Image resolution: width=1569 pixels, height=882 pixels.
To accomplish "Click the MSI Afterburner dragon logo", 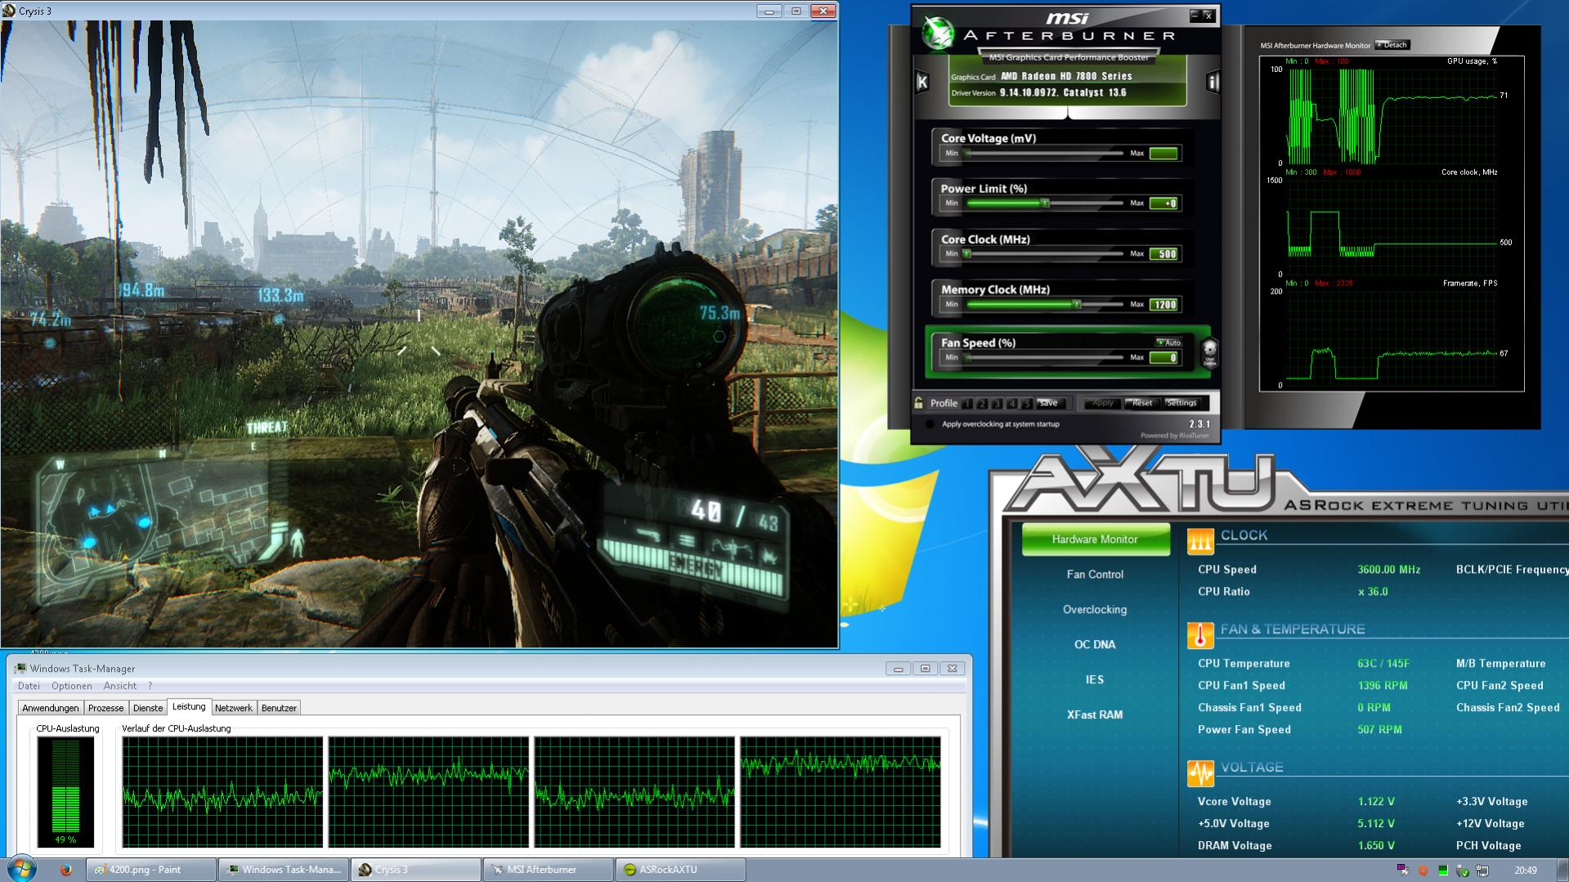I will click(x=938, y=33).
